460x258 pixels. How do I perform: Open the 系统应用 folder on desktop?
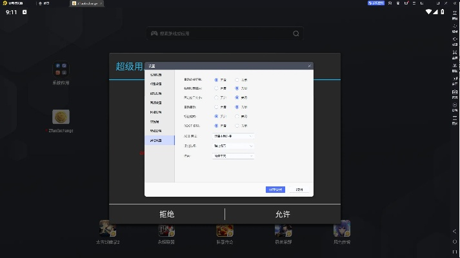(61, 69)
